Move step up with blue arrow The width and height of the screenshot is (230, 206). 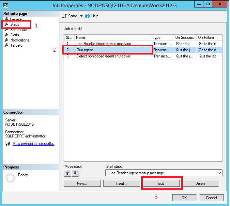68,173
